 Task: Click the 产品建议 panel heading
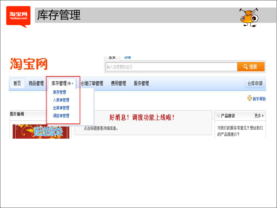click(x=228, y=116)
